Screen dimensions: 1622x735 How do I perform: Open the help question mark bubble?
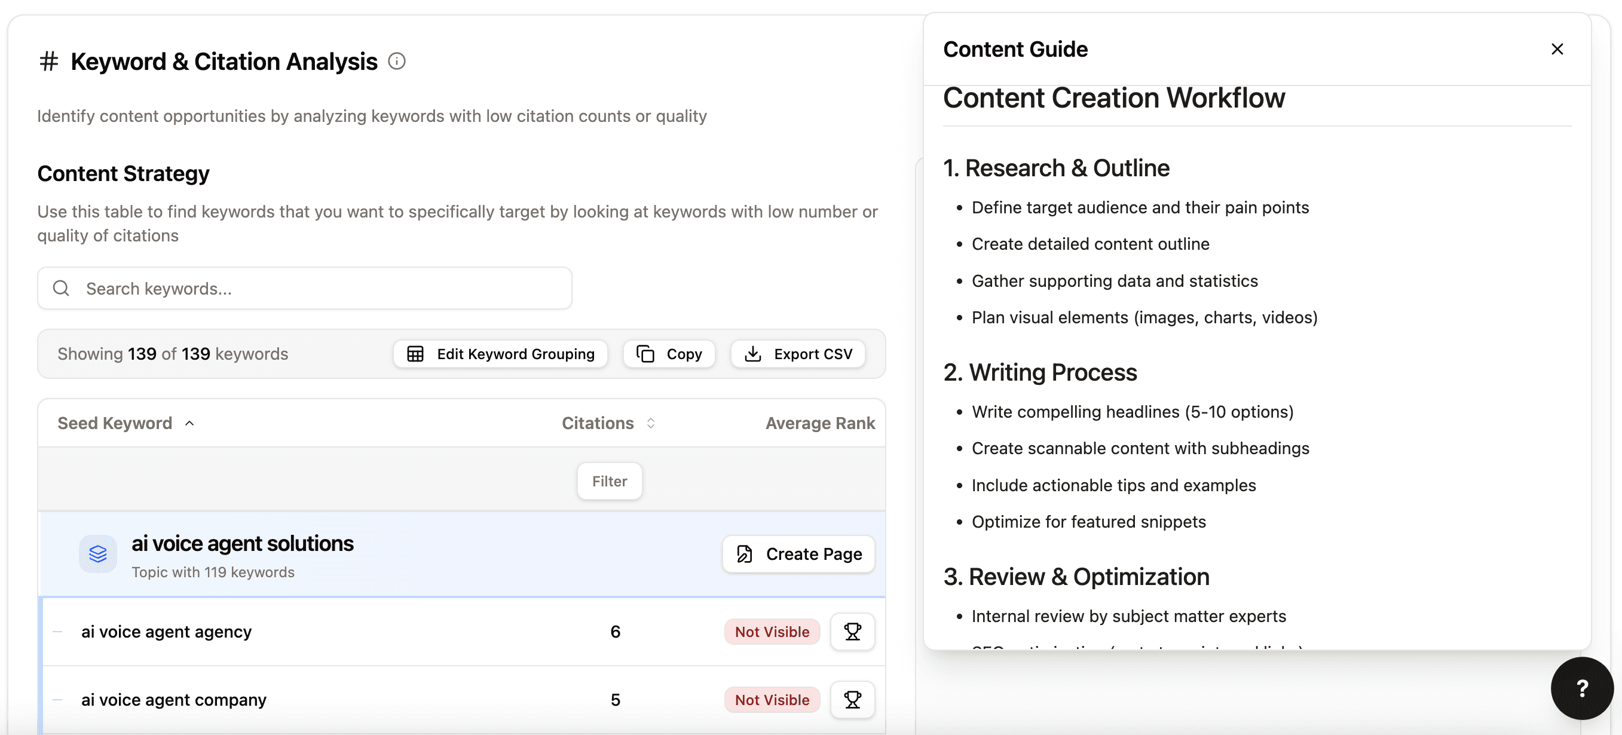click(1581, 688)
